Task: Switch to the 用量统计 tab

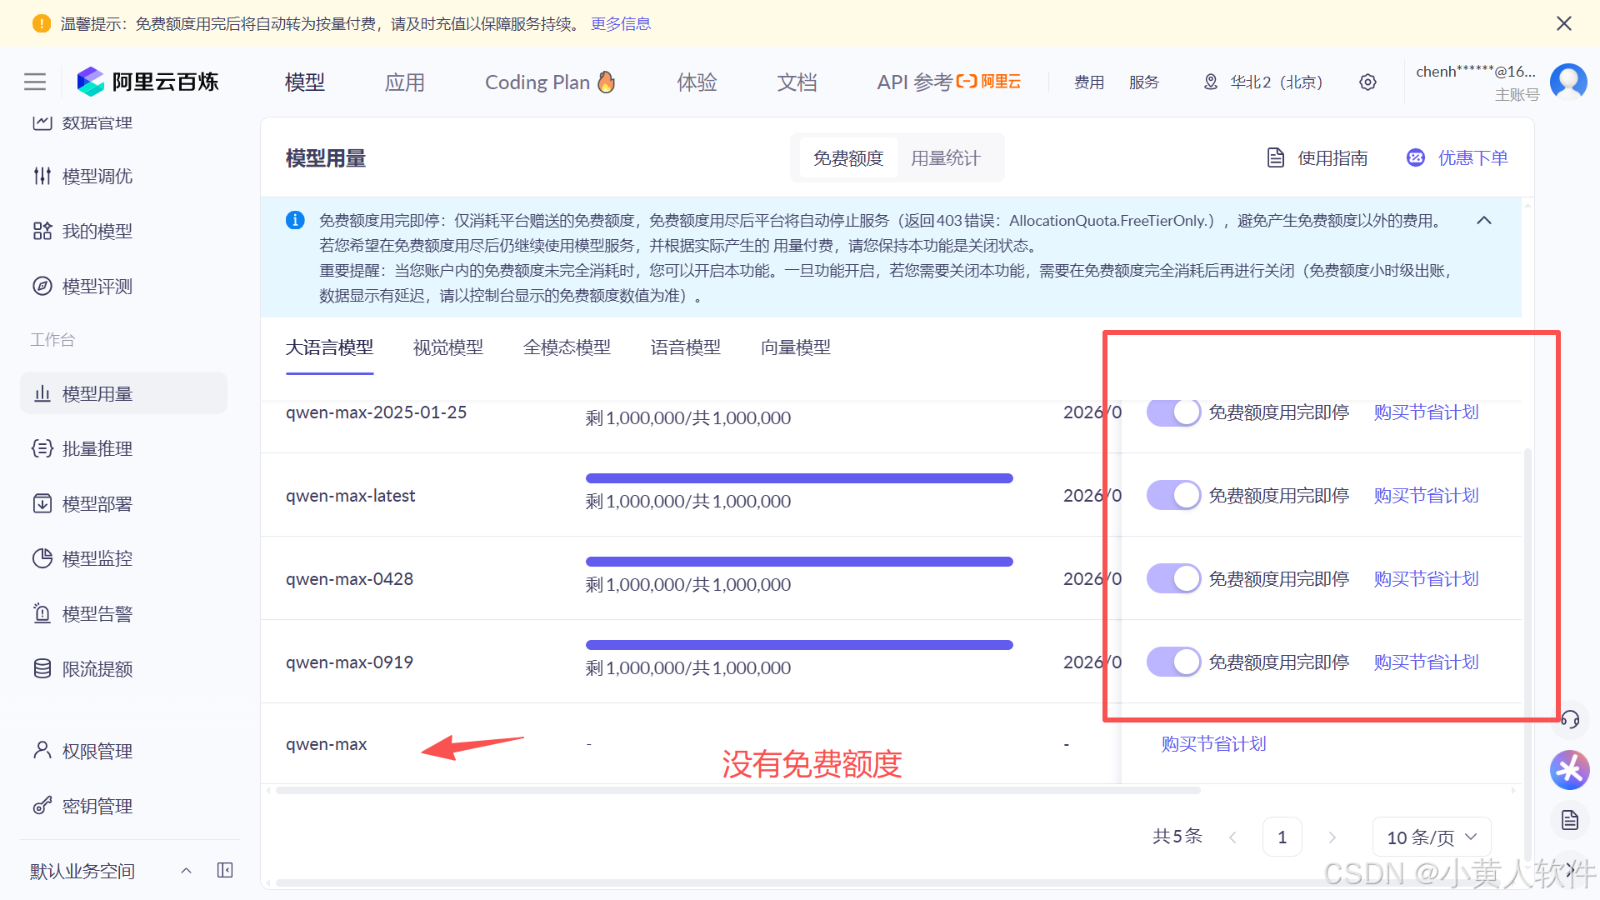Action: click(x=945, y=158)
